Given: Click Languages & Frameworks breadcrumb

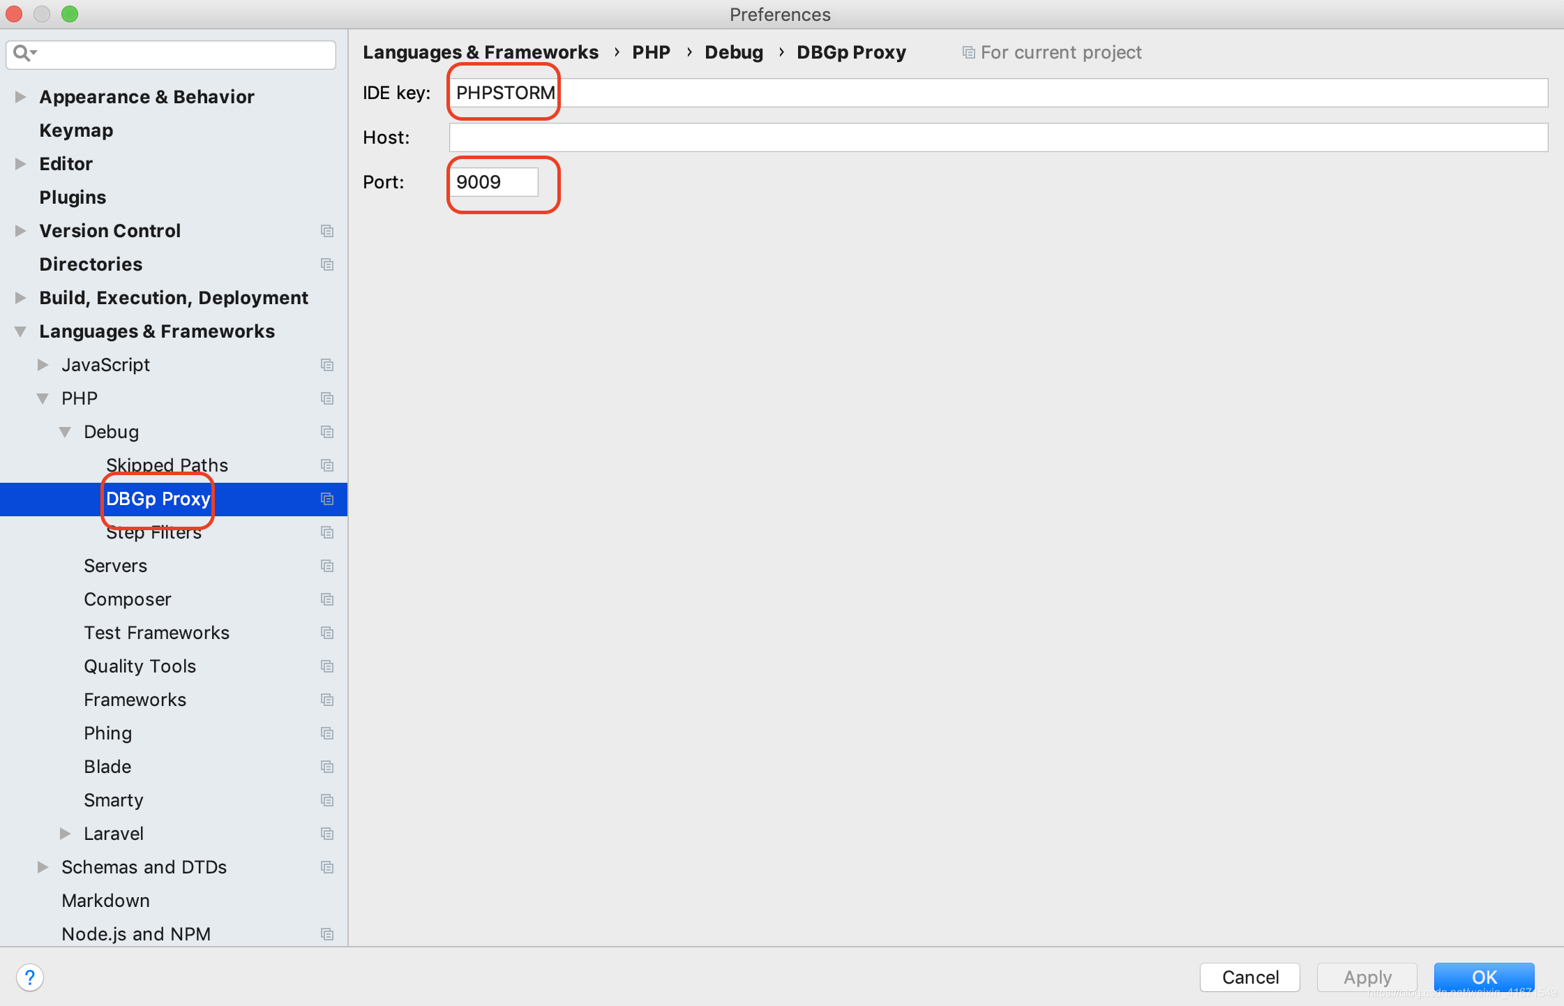Looking at the screenshot, I should coord(481,52).
